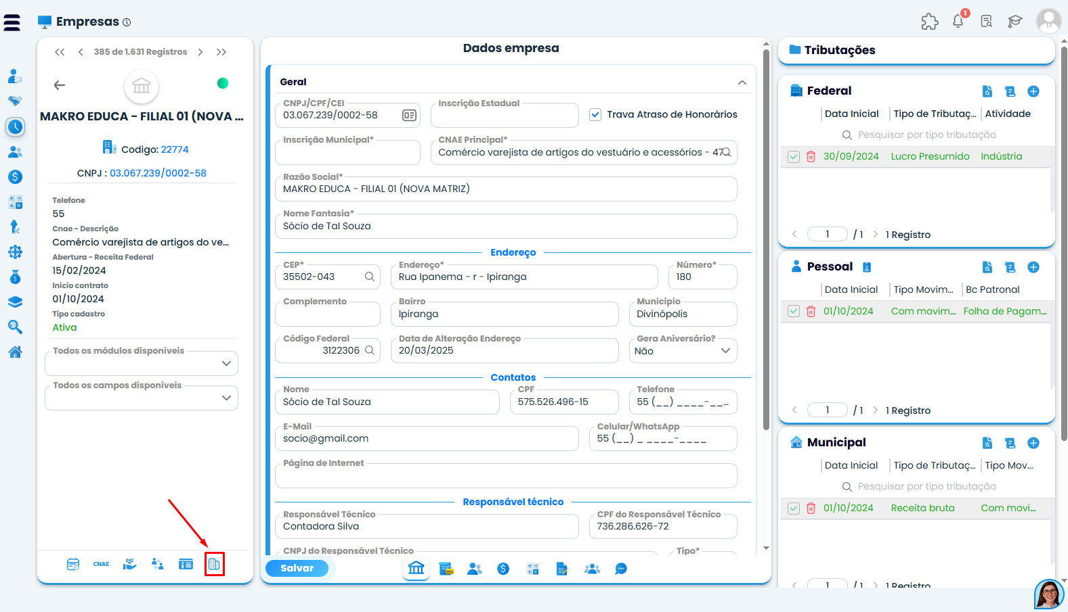Viewport: 1068px width, 612px height.
Task: Open the clock module in left sidebar
Action: tap(15, 126)
